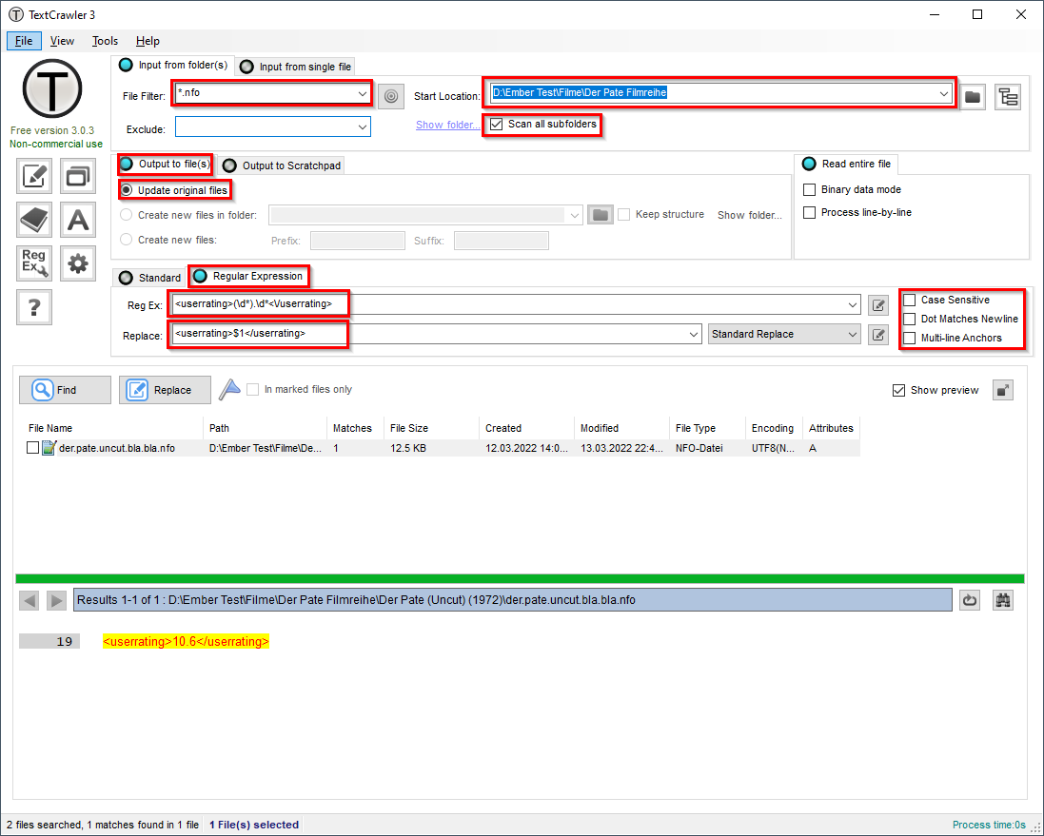Select the Output to file(s) tab

(165, 164)
